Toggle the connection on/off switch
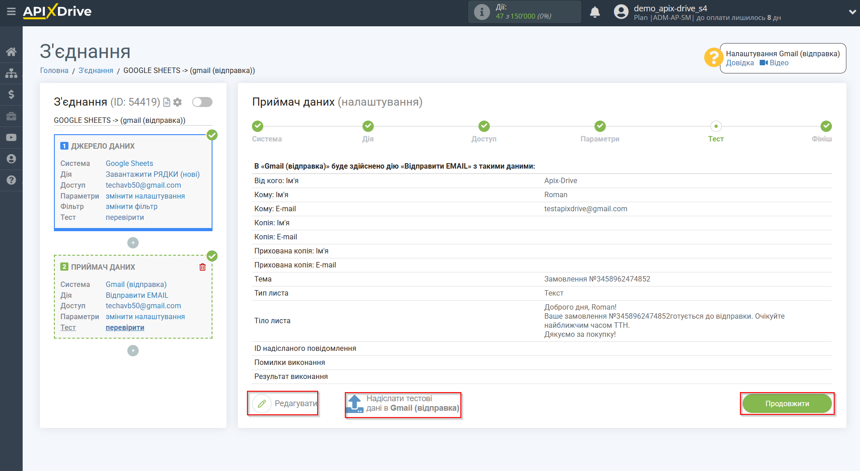The width and height of the screenshot is (860, 471). click(x=202, y=102)
